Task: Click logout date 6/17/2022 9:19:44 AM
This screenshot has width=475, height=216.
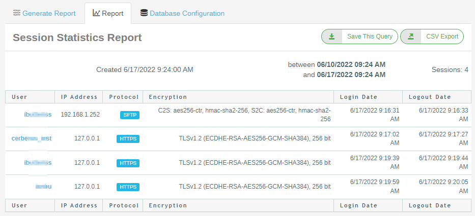Action: point(443,162)
